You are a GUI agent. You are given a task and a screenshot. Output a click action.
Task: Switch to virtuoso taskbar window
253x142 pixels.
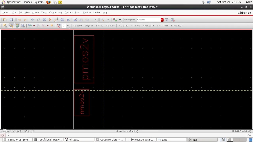(x=79, y=140)
